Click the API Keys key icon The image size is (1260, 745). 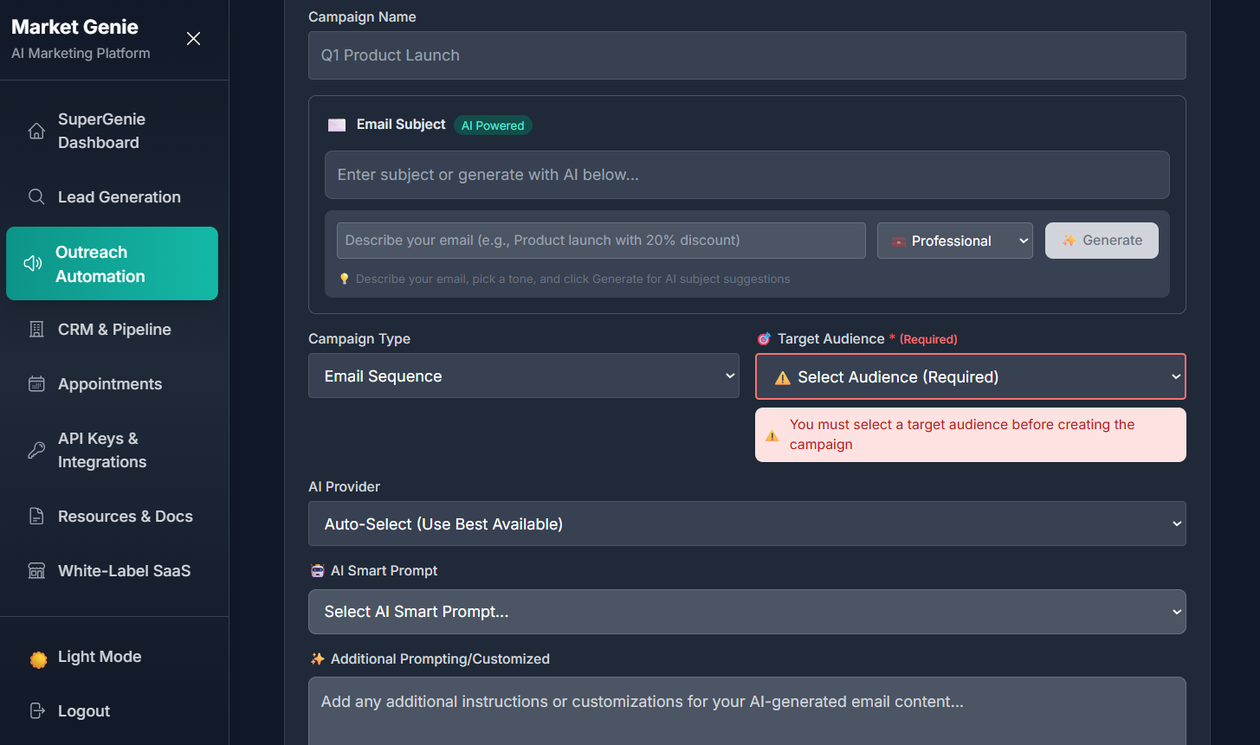coord(36,450)
